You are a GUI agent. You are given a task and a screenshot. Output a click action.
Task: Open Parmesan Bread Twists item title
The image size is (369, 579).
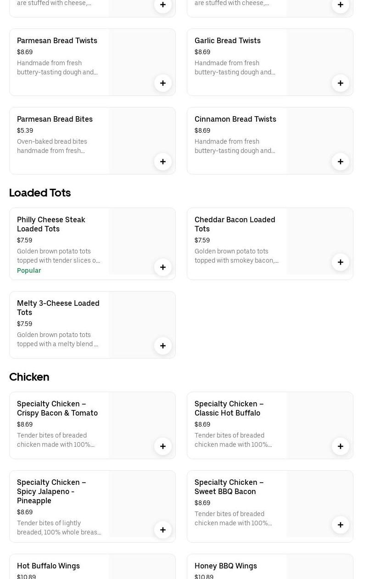57,40
